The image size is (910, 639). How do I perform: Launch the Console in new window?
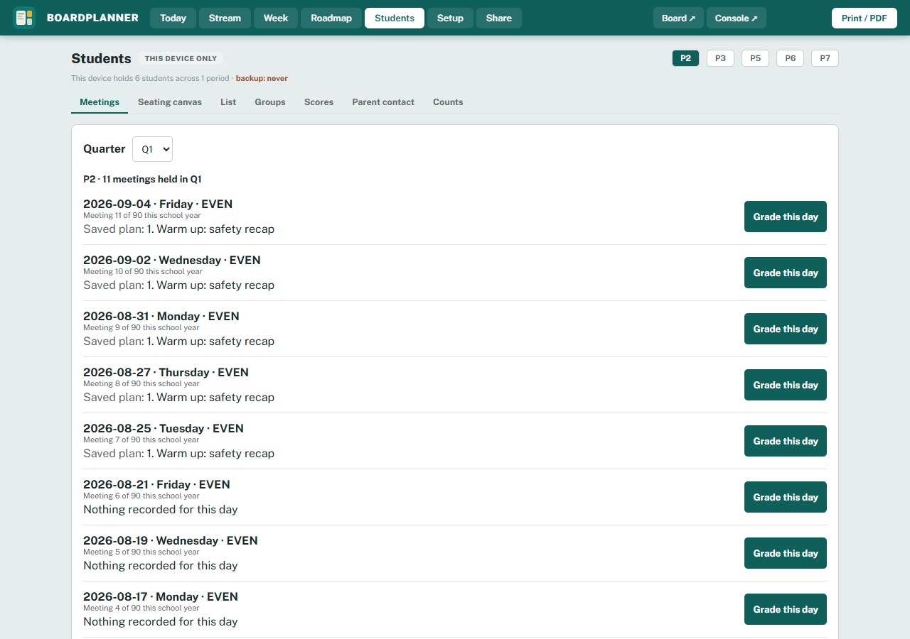click(x=736, y=18)
